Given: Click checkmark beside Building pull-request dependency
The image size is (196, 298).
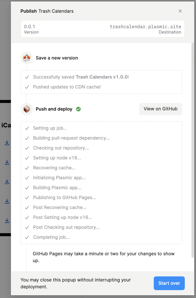Looking at the screenshot, I should [x=27, y=138].
